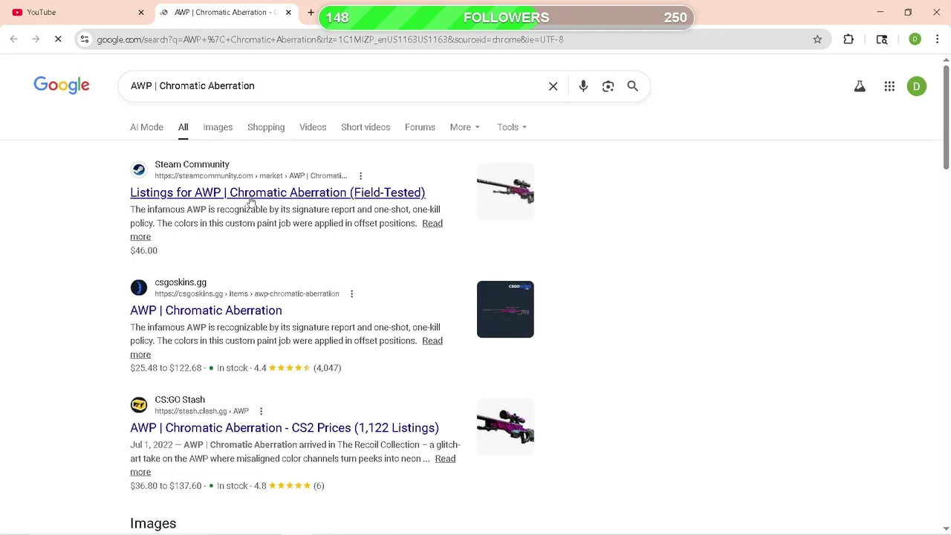Click the CS:GO Stash site favicon
This screenshot has width=951, height=535.
(x=138, y=405)
